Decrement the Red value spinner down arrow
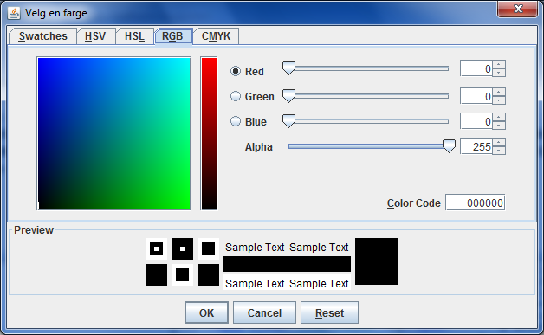Viewport: 544px width, 335px height. (x=499, y=73)
